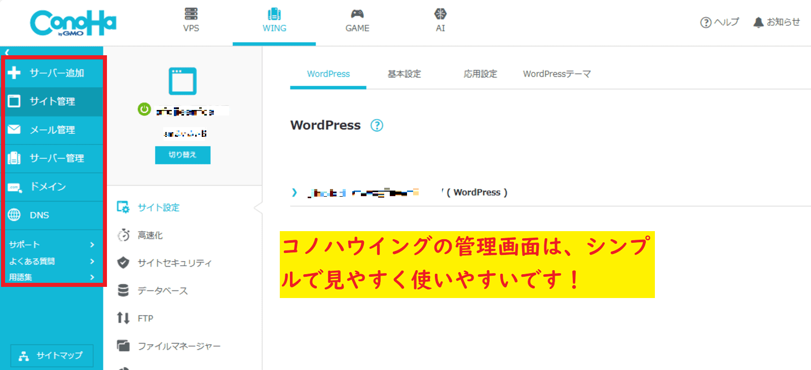Click the サポート label
The height and width of the screenshot is (370, 811).
click(24, 244)
